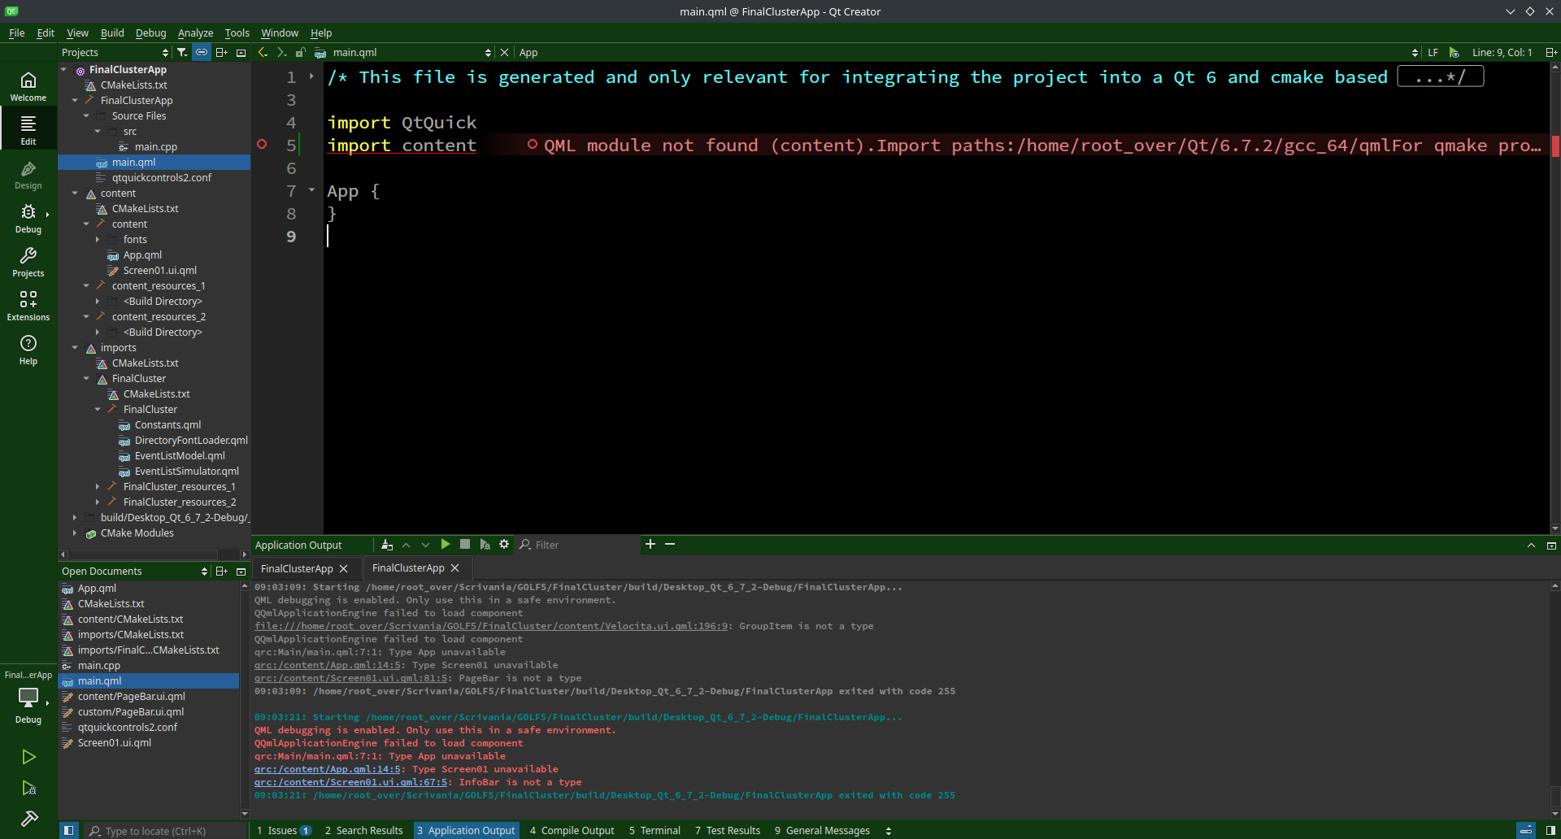Open Velocita.ui.qml:196:9 error link
Image resolution: width=1561 pixels, height=839 pixels.
[491, 626]
